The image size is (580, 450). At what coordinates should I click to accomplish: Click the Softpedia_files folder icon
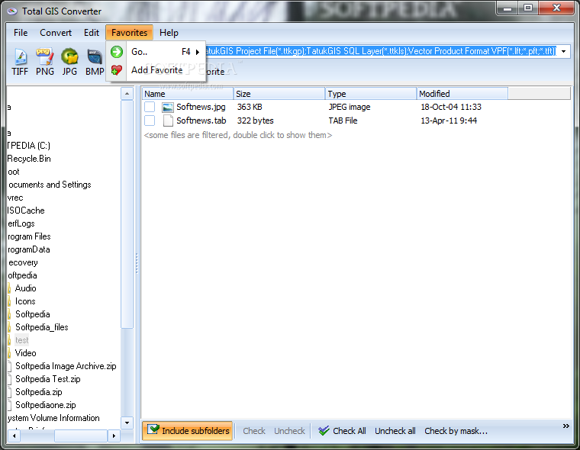(9, 327)
